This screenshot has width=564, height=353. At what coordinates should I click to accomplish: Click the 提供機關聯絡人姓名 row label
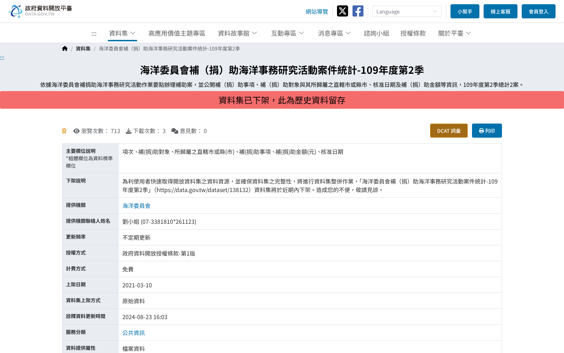tap(88, 221)
